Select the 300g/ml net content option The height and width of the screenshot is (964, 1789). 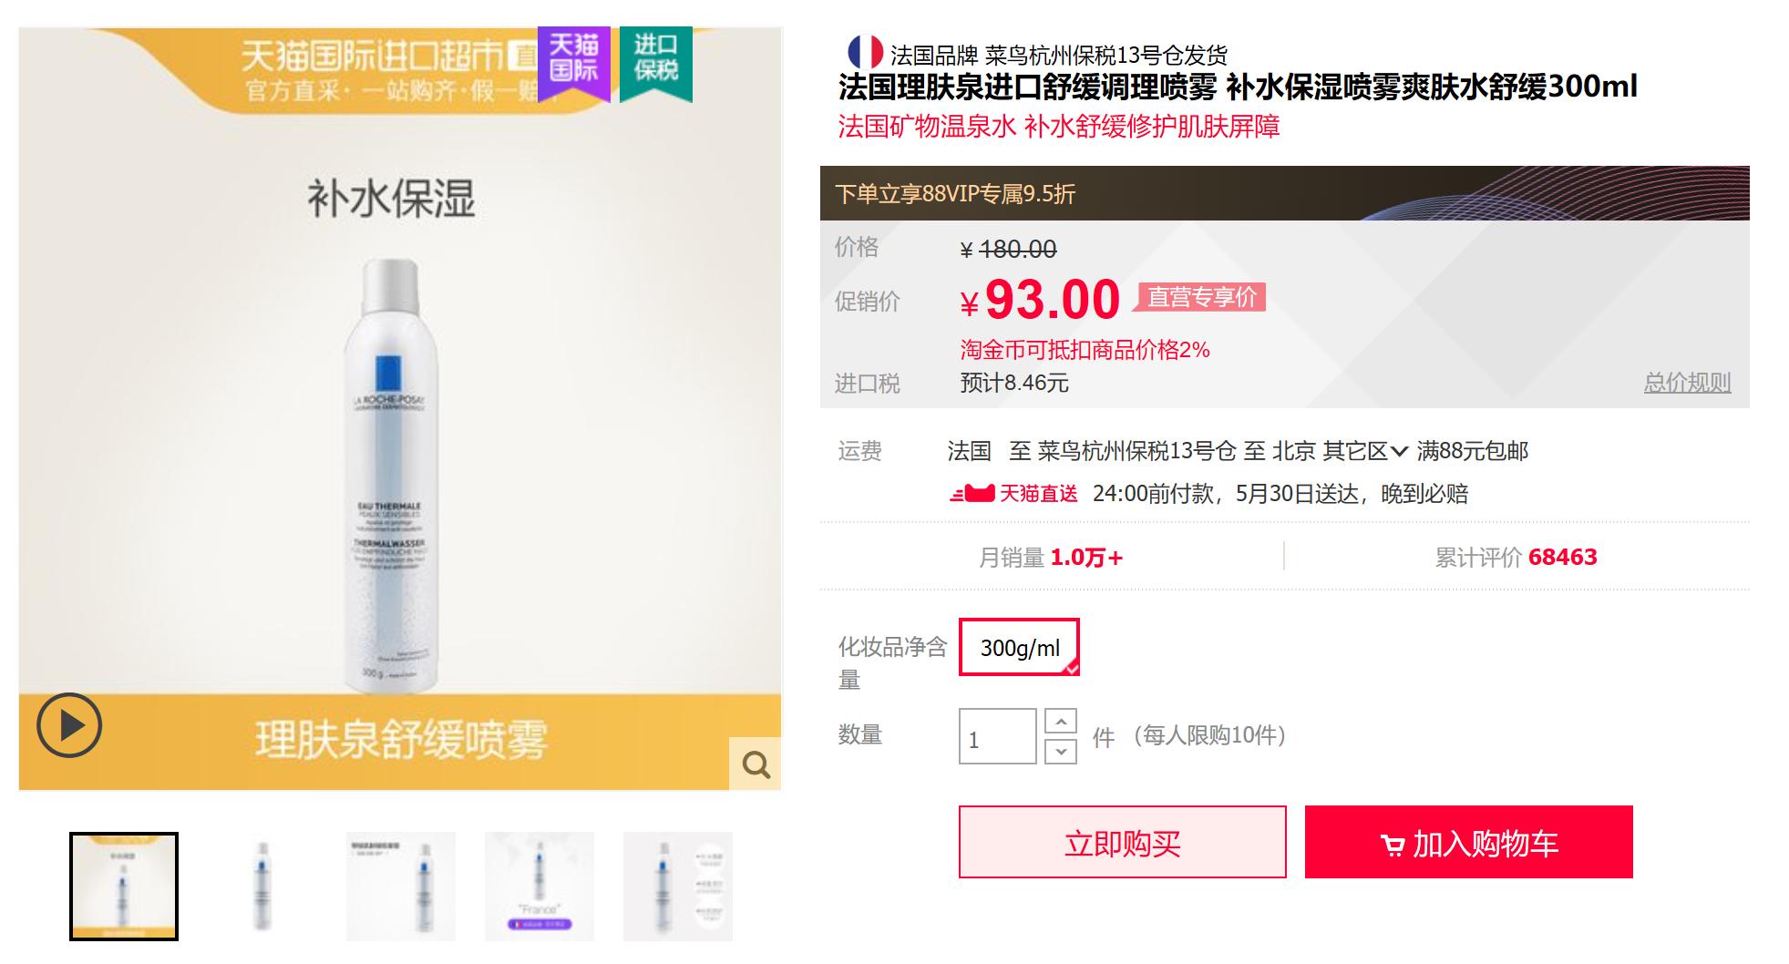[1019, 650]
